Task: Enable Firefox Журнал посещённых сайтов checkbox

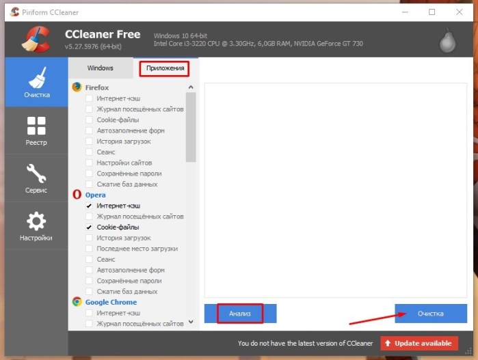Action: pos(89,109)
